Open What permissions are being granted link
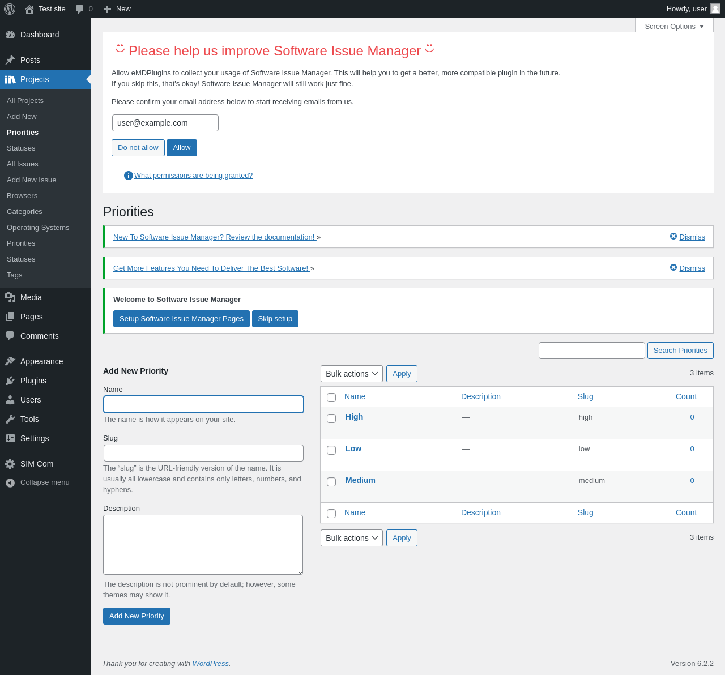The height and width of the screenshot is (675, 725). (x=193, y=176)
